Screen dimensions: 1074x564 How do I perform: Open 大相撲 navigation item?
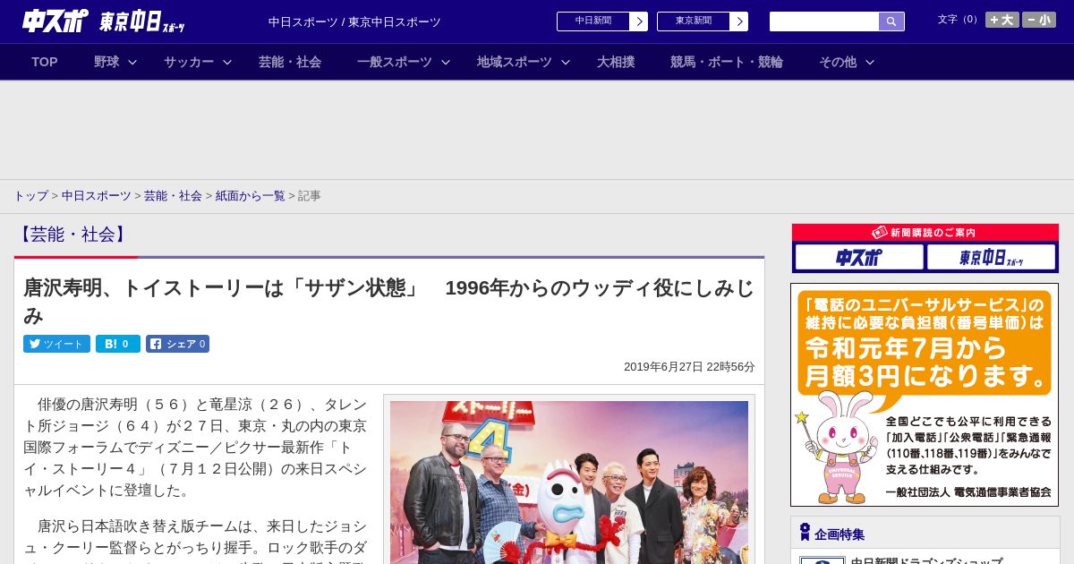click(616, 62)
